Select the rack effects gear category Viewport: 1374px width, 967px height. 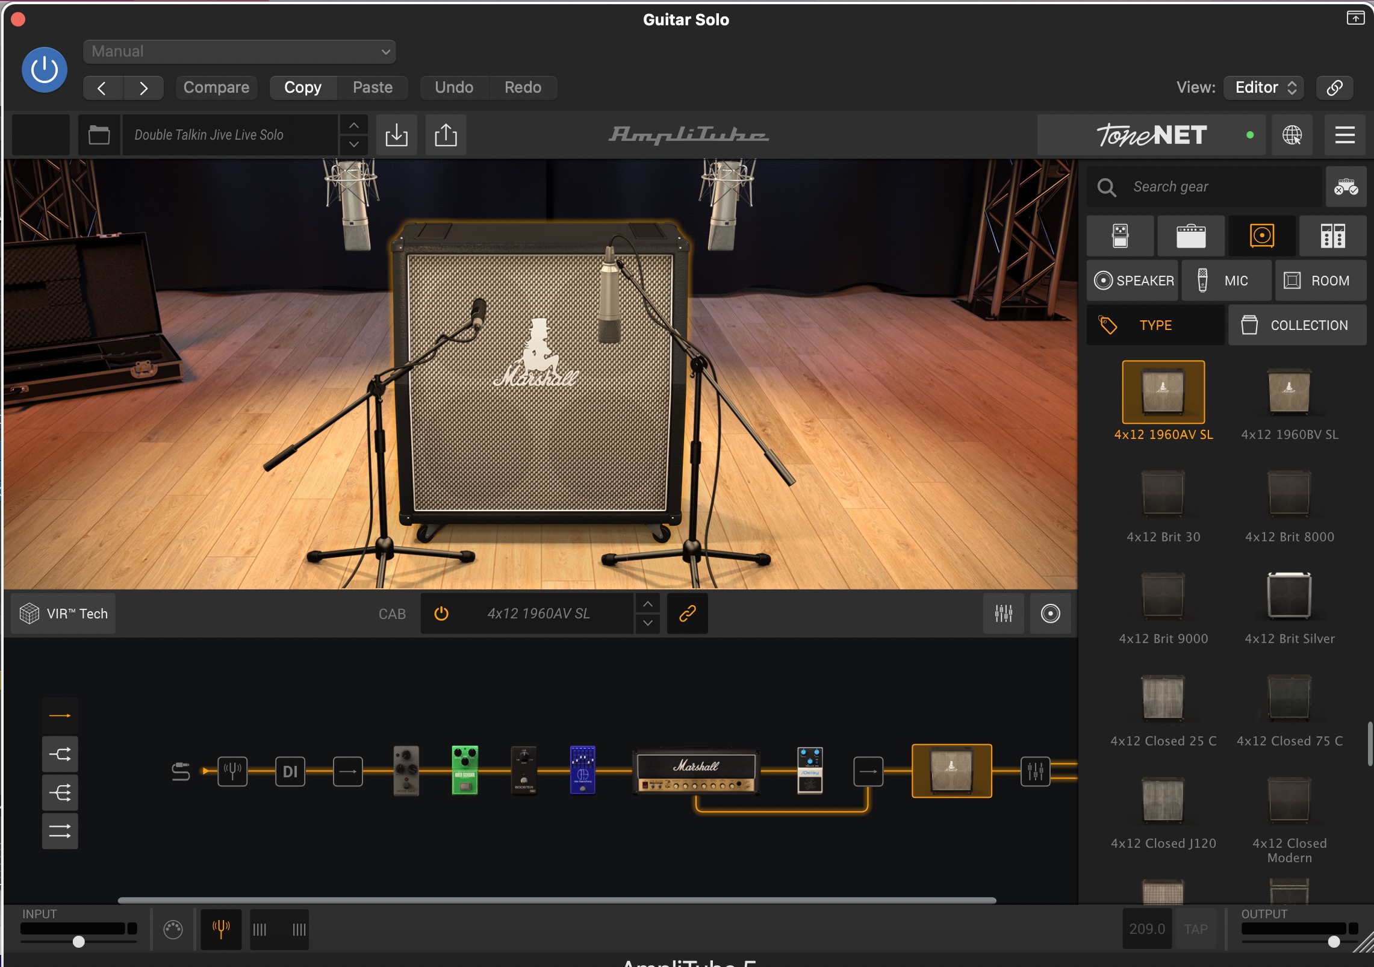pyautogui.click(x=1332, y=236)
